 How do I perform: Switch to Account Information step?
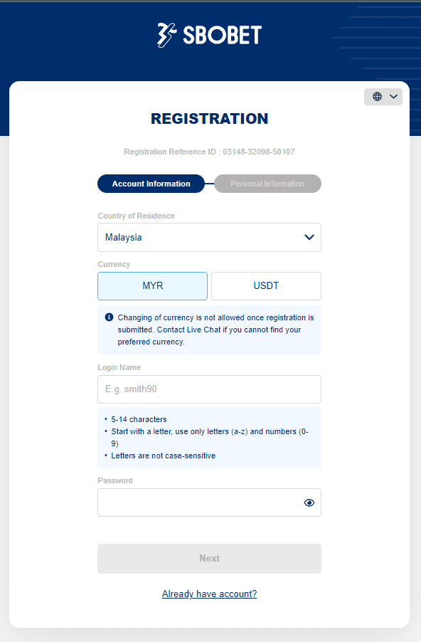pos(151,184)
